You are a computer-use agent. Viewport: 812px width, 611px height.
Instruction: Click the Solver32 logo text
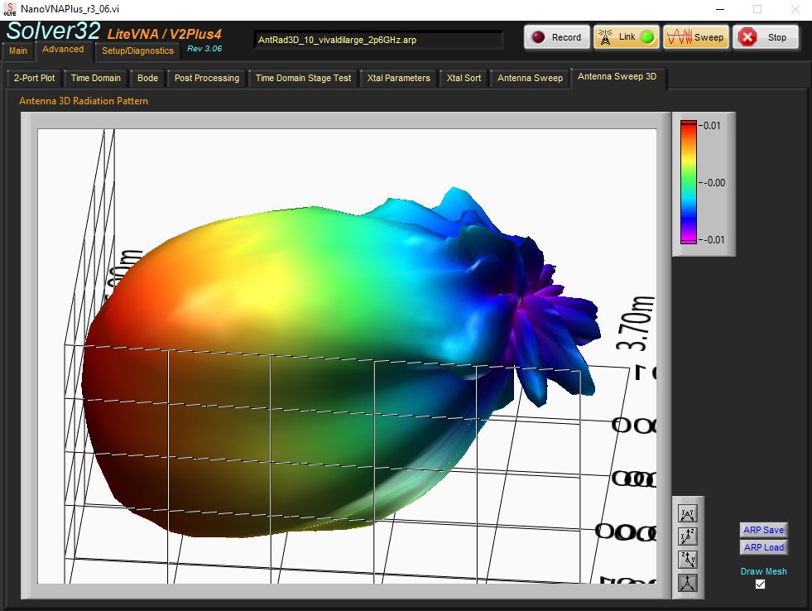coord(53,31)
